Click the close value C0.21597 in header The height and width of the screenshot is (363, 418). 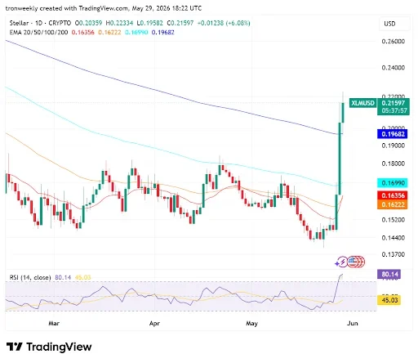[180, 23]
